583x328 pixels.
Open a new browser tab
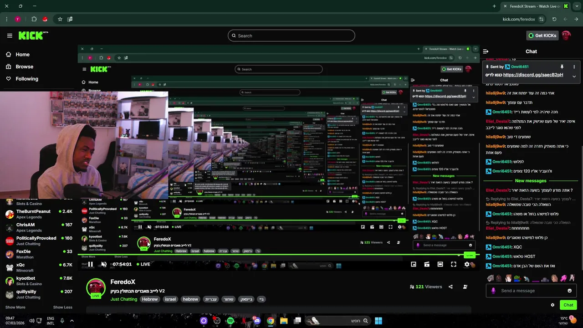coord(494,6)
